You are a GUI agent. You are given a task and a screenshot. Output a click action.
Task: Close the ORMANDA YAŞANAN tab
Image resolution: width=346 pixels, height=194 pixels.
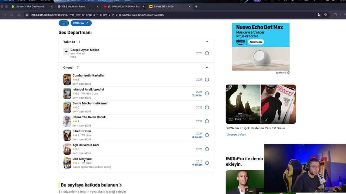[144, 6]
